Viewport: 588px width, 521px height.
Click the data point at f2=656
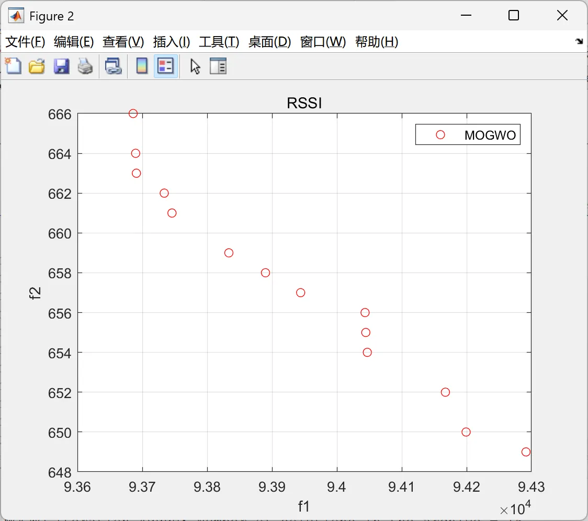click(365, 312)
